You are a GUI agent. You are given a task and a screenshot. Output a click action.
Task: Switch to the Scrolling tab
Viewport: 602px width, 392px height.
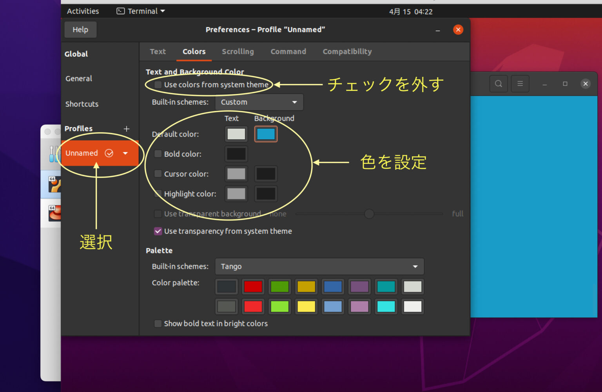238,51
